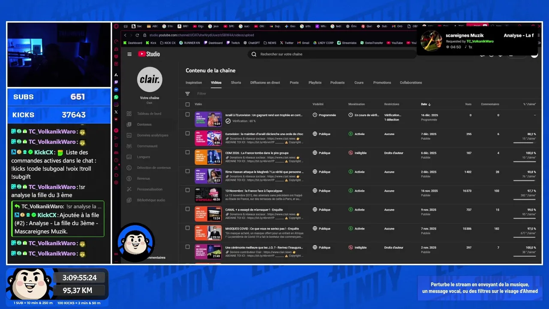Switch to the Posts tab
The image size is (549, 309).
294,82
